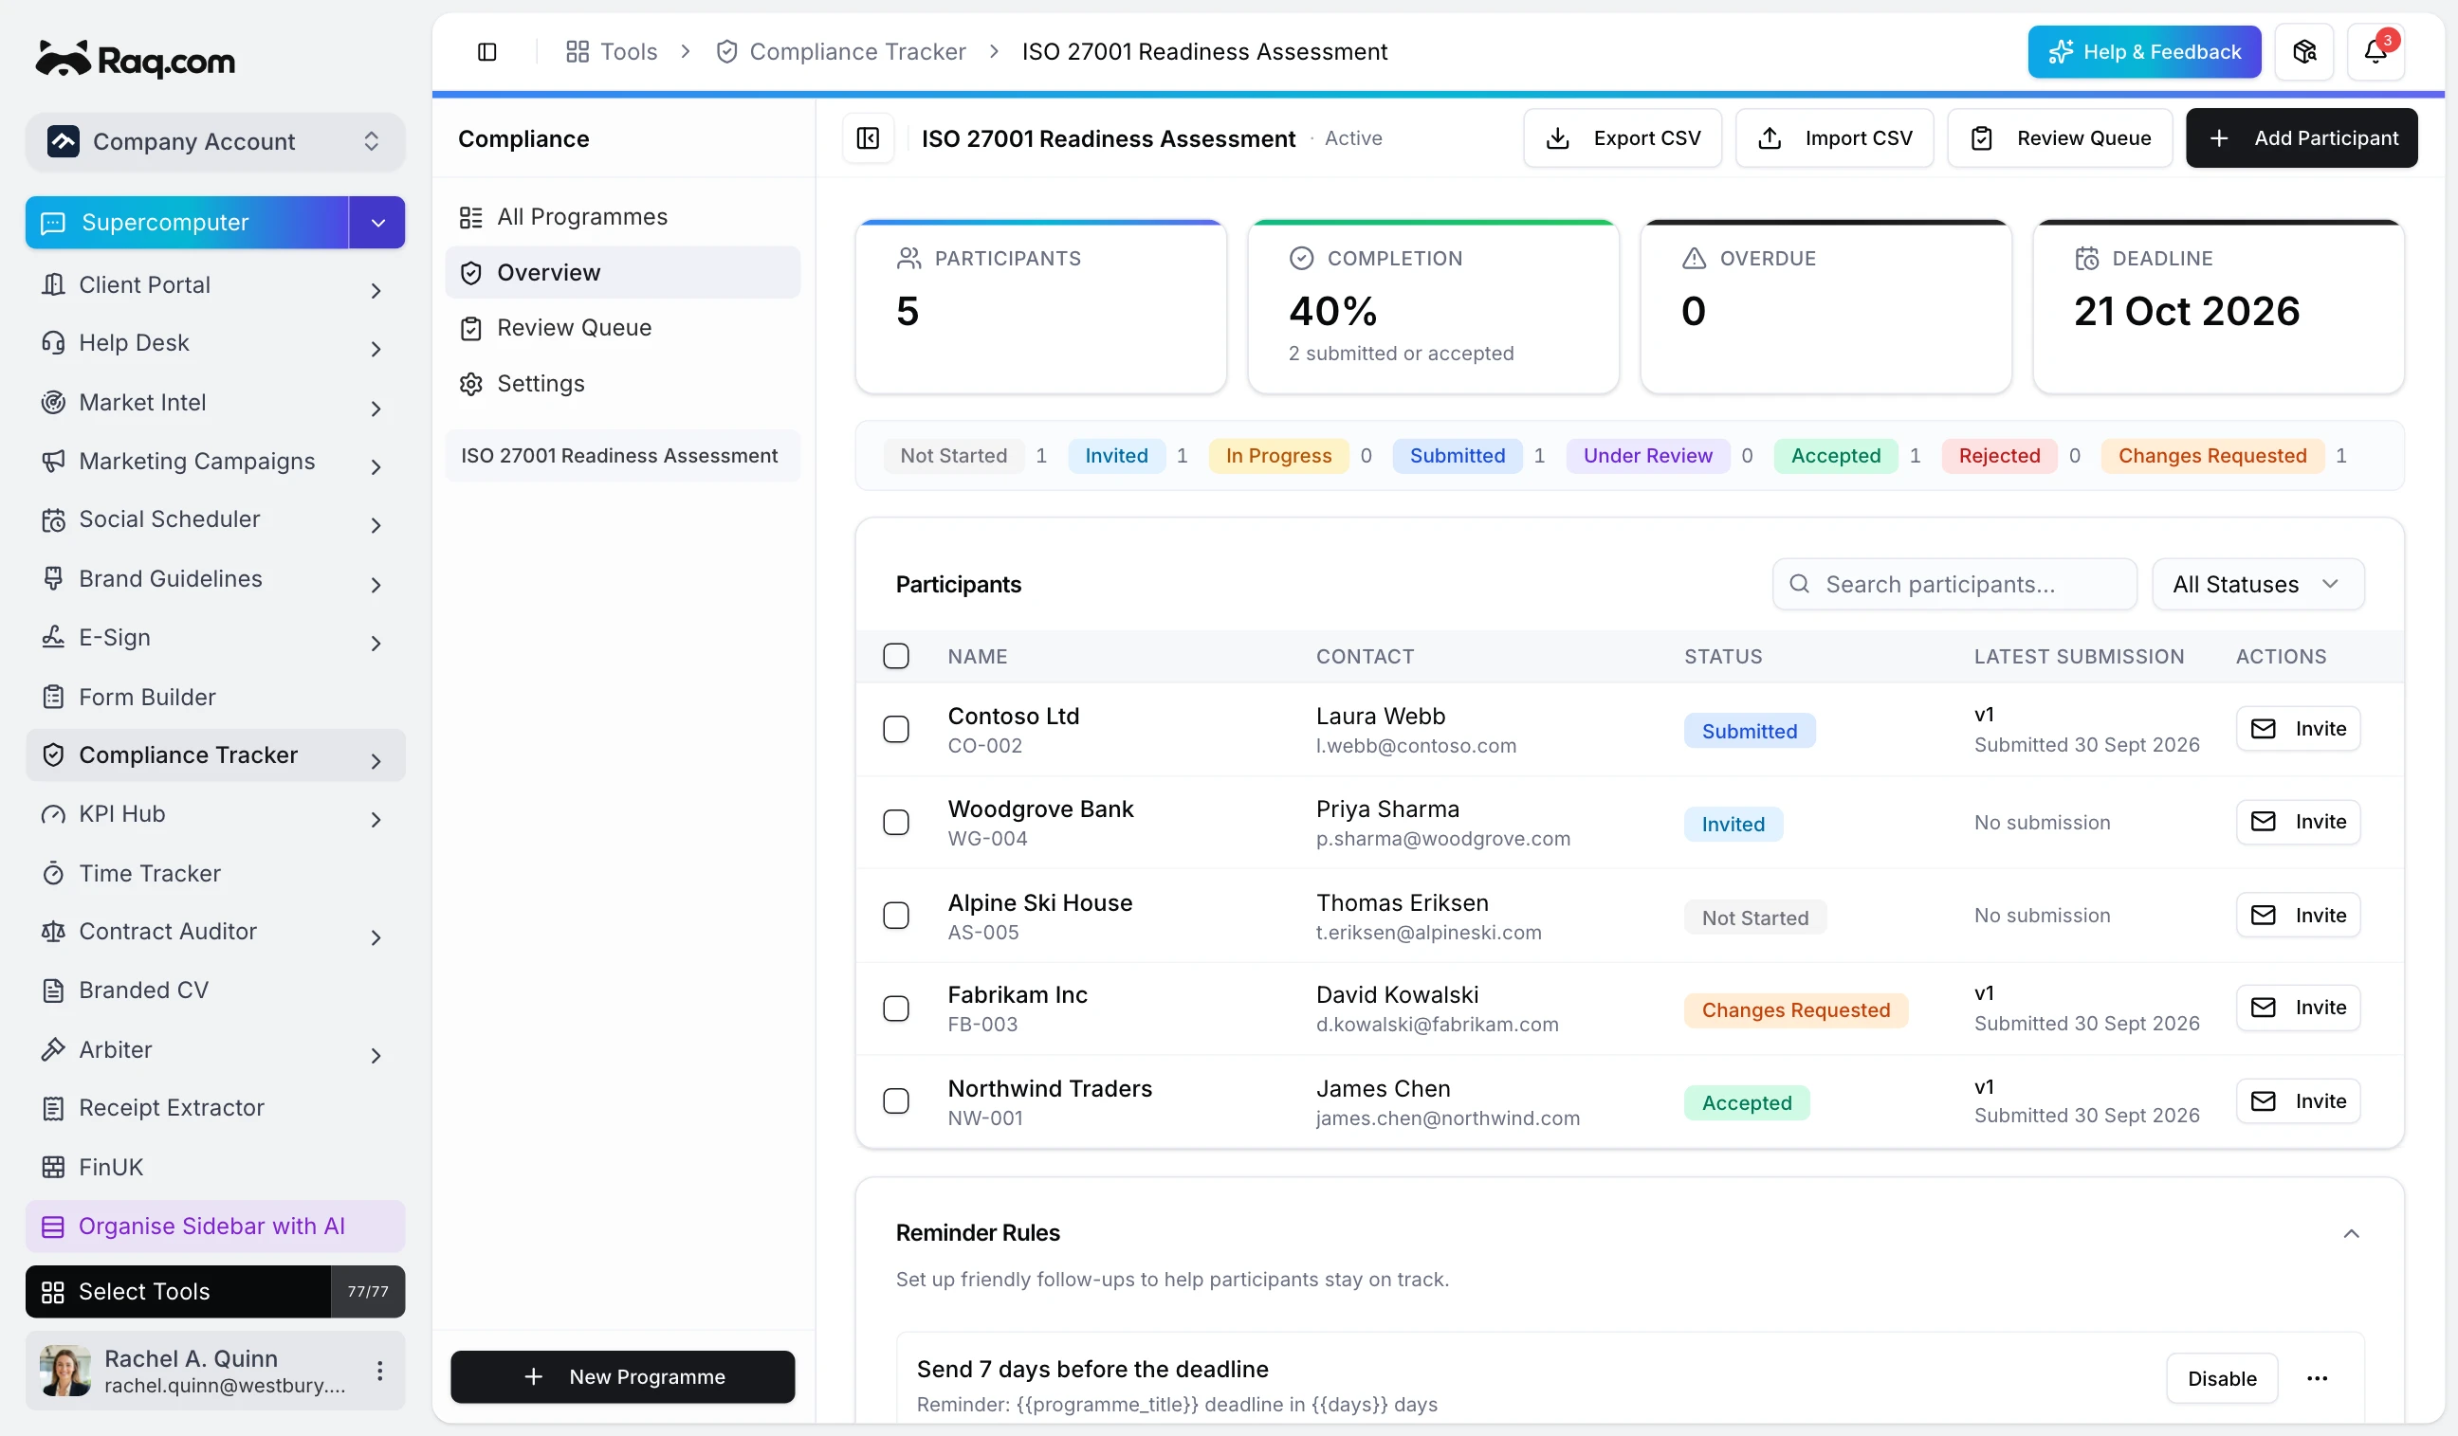
Task: Focus the Search participants field
Action: click(1954, 584)
